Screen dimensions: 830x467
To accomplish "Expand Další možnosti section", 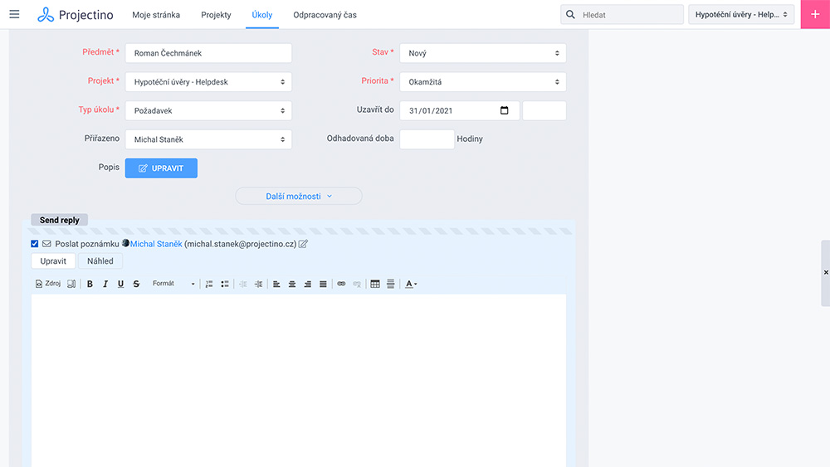I will point(299,197).
